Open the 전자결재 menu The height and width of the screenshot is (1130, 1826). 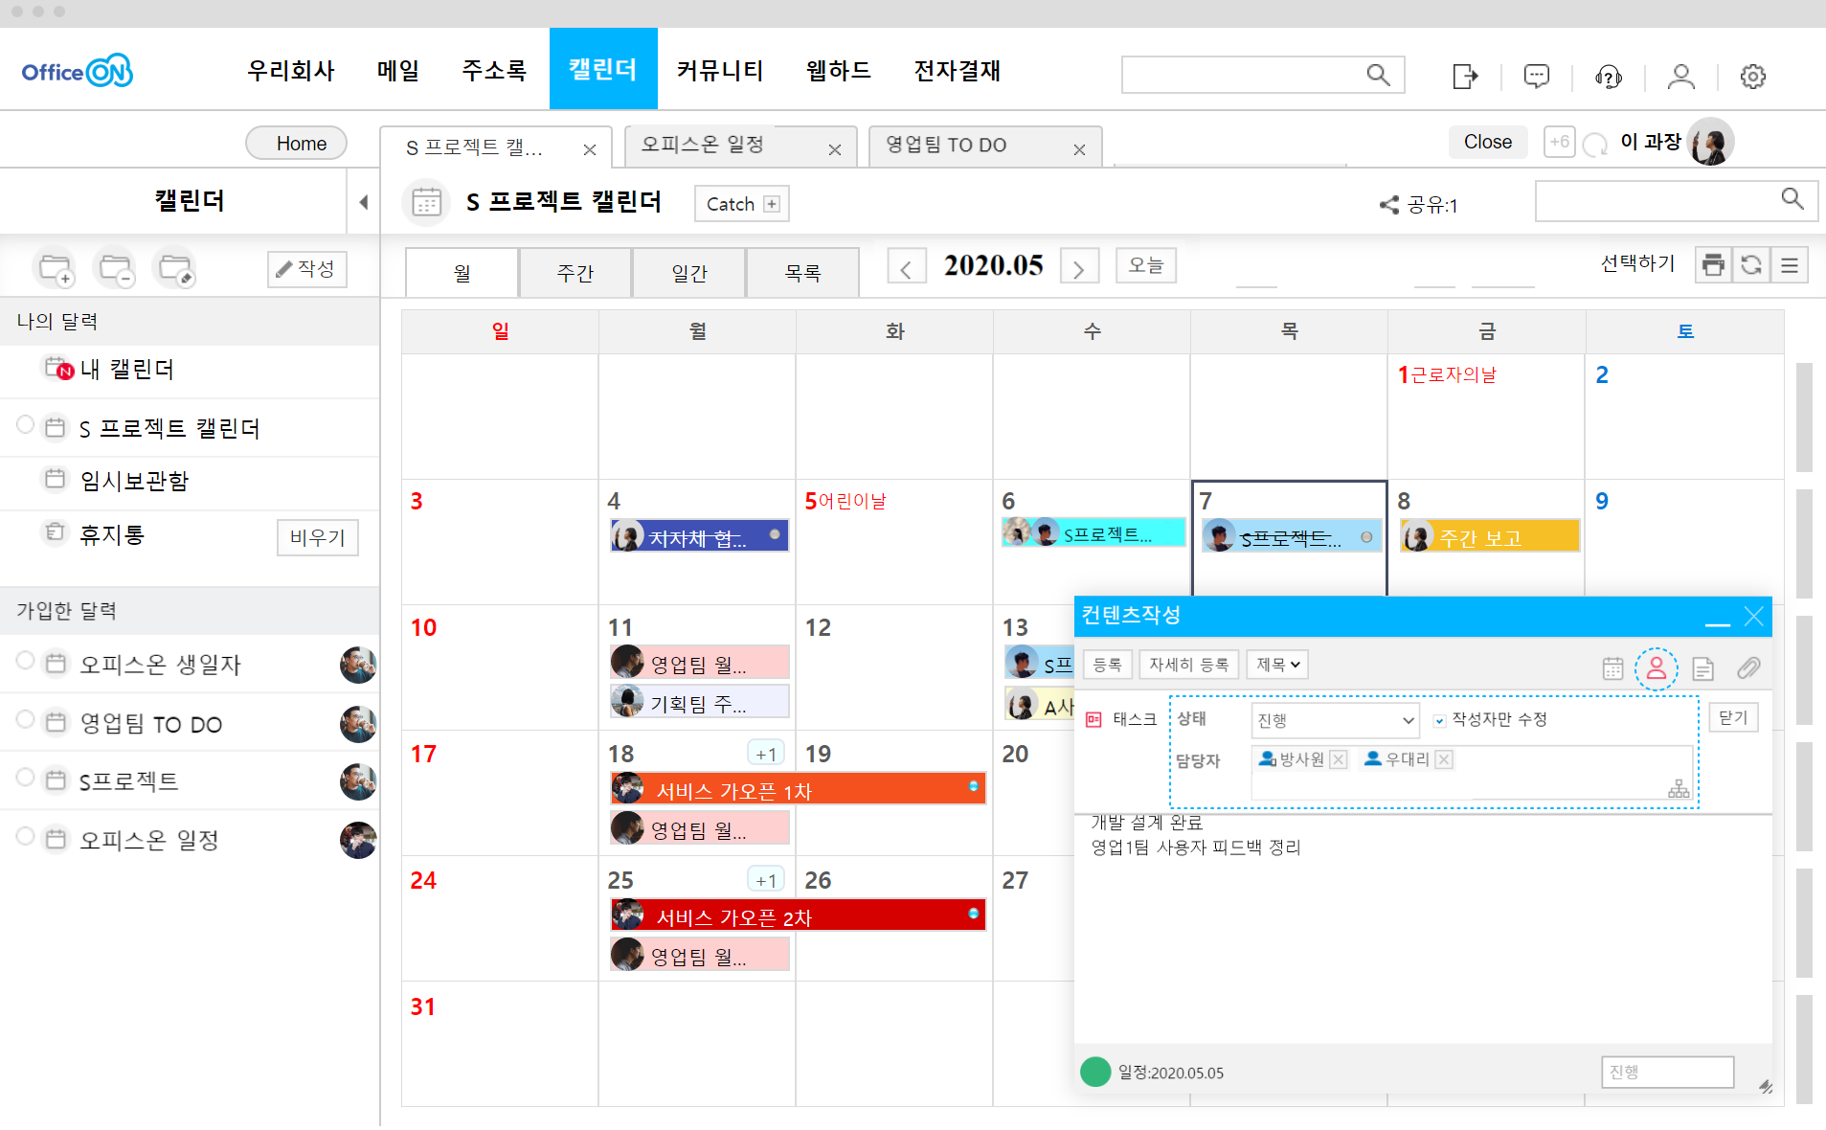[x=957, y=71]
